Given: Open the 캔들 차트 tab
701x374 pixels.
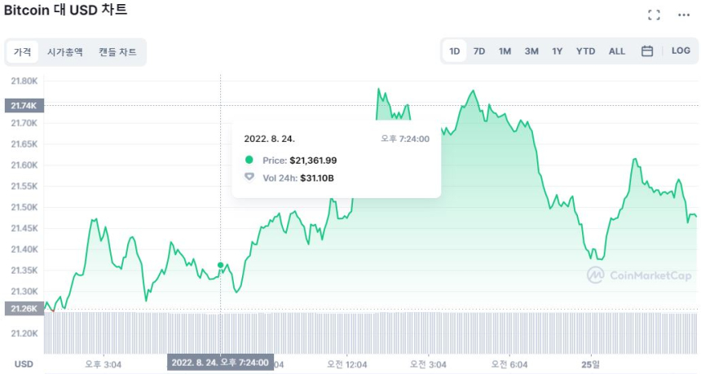Looking at the screenshot, I should click(117, 52).
